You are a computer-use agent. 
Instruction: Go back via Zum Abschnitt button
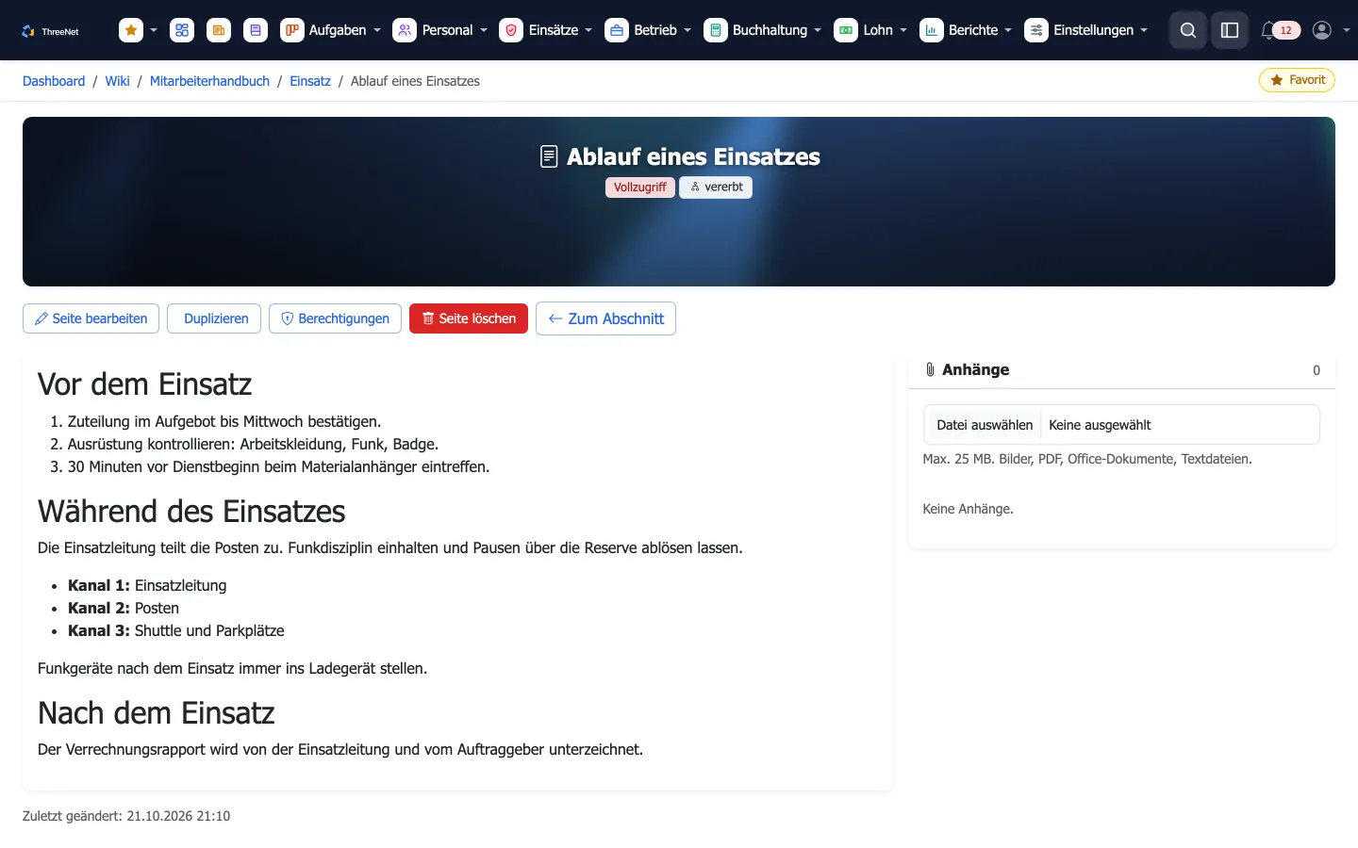pos(605,318)
